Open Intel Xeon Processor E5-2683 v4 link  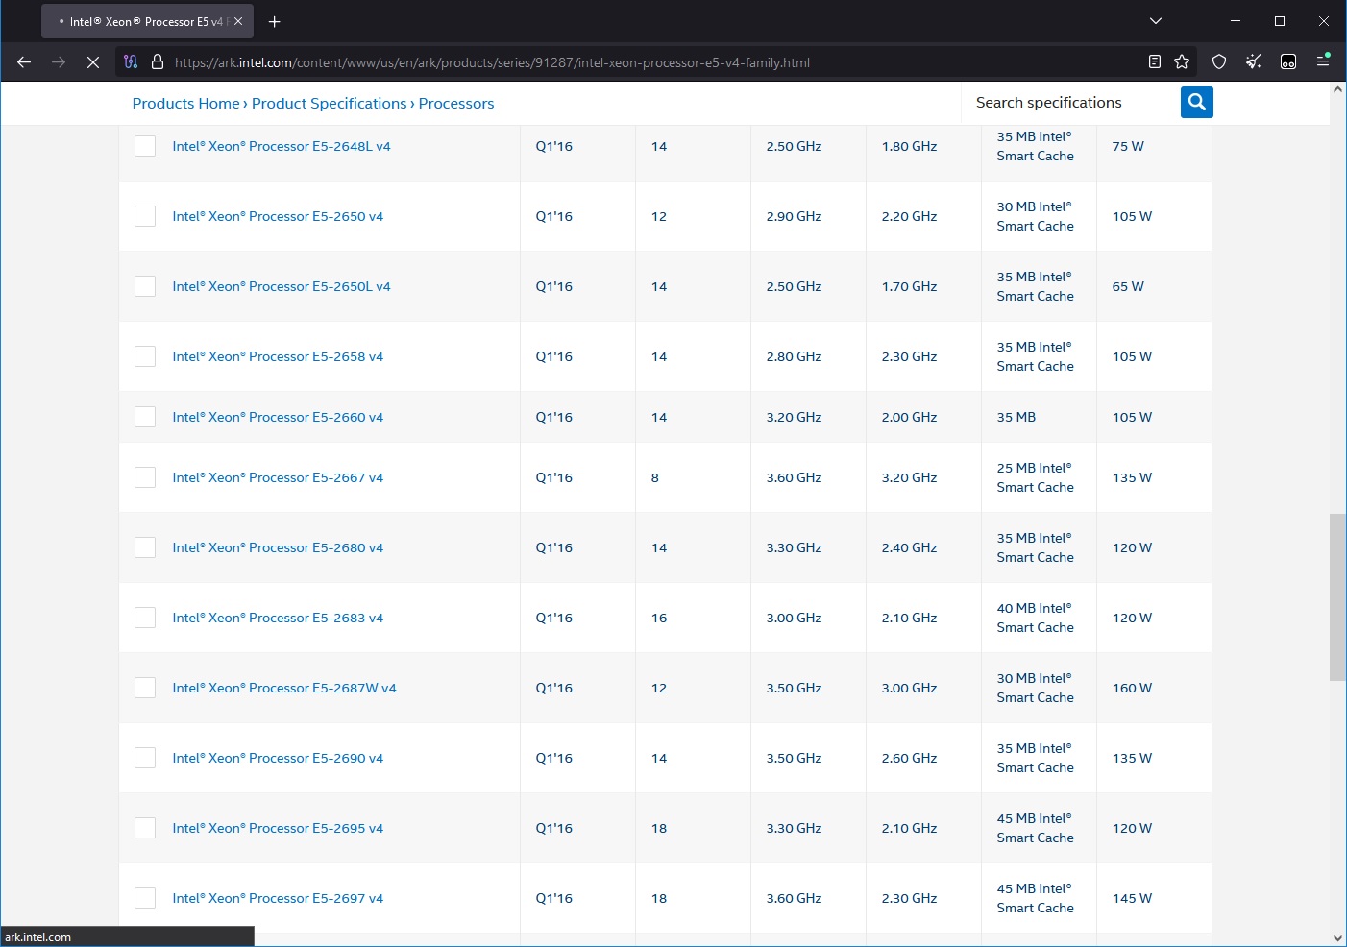[278, 618]
